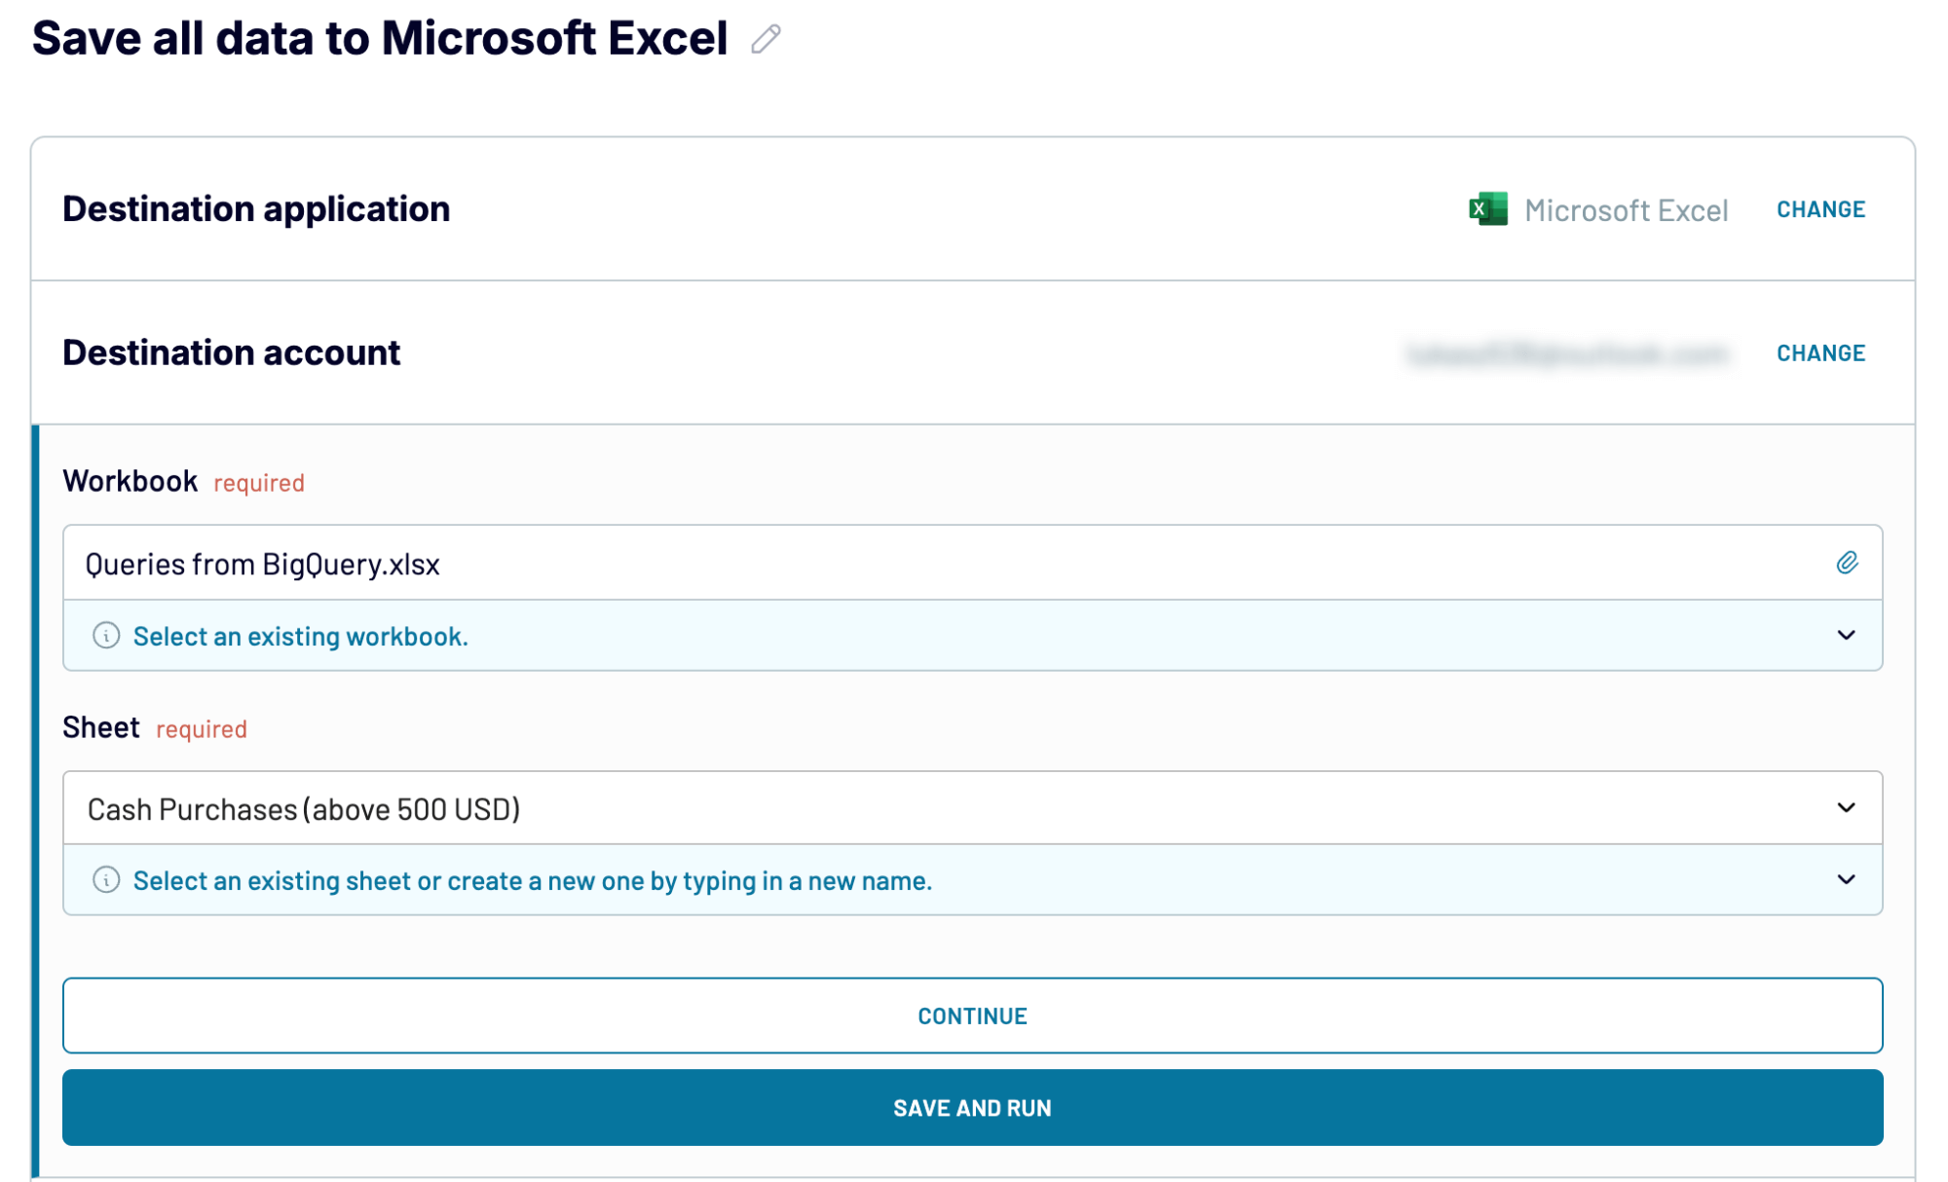
Task: Click CHANGE next to Destination account
Action: 1820,352
